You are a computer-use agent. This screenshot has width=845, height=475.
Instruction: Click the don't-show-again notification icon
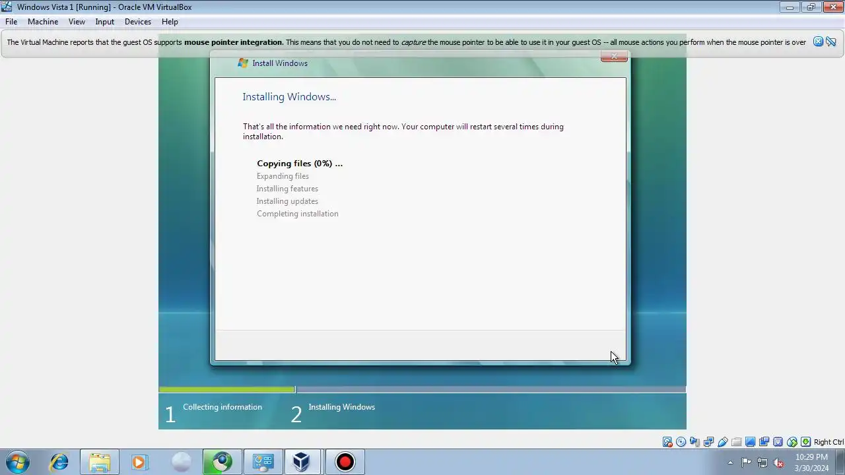[831, 42]
